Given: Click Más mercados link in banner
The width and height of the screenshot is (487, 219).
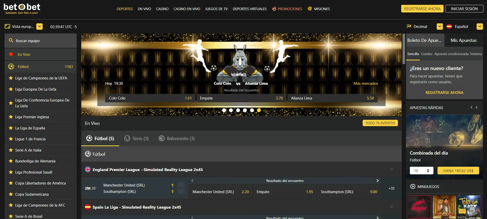Looking at the screenshot, I should (366, 83).
